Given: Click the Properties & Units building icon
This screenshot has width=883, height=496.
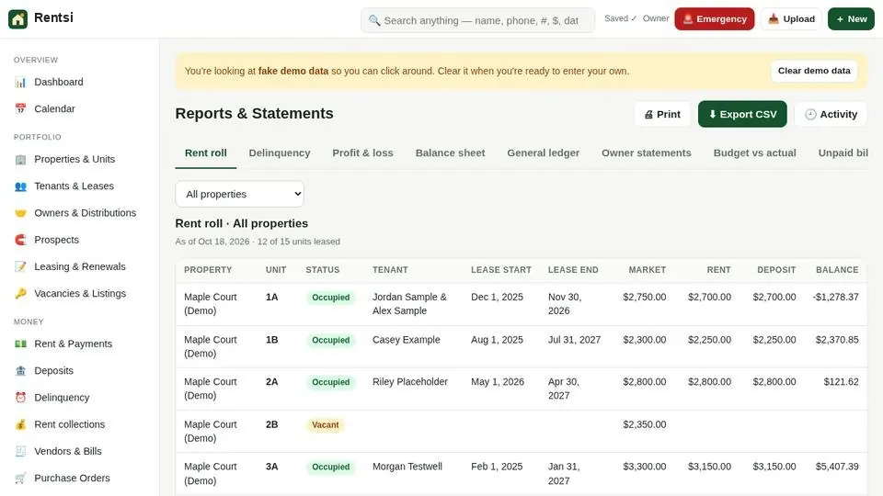Looking at the screenshot, I should click(x=21, y=160).
